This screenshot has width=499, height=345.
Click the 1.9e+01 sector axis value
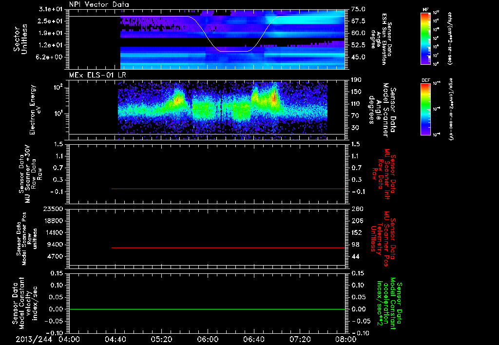51,33
